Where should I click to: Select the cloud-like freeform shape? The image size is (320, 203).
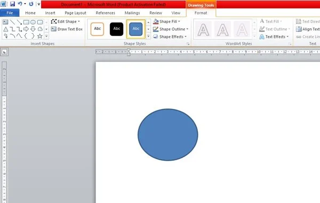click(40, 29)
